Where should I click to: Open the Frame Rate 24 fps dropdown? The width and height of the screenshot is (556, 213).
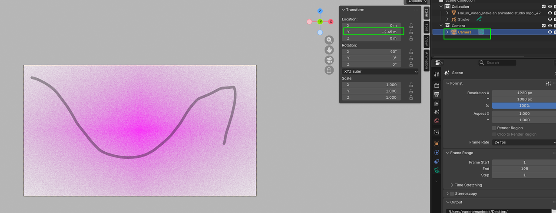click(x=524, y=142)
